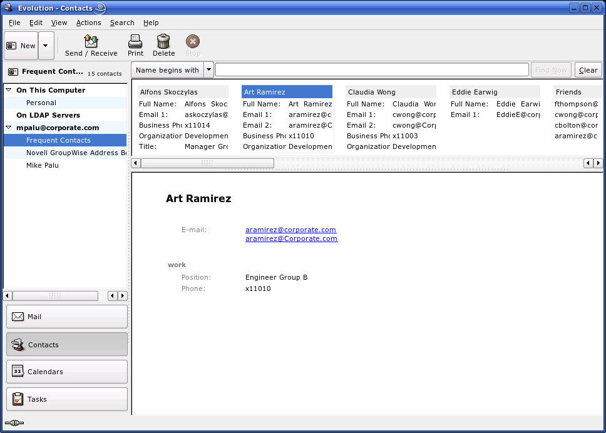Open the Actions menu
The height and width of the screenshot is (433, 606).
[88, 22]
